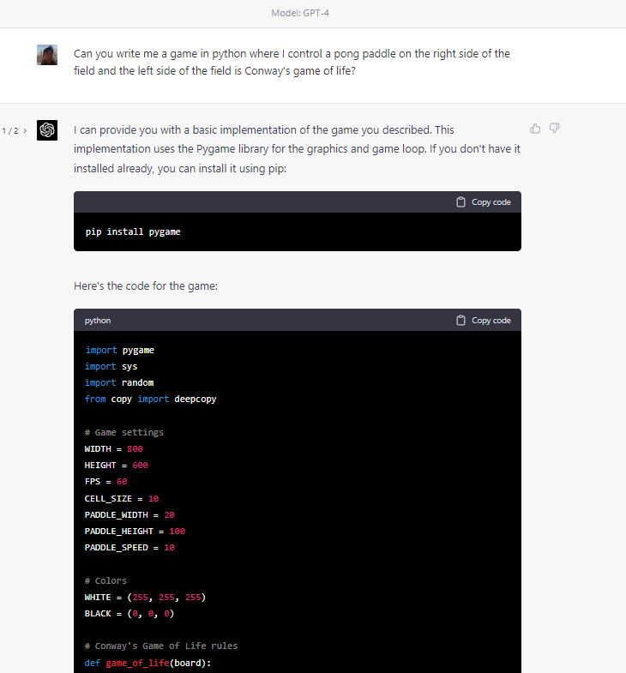626x673 pixels.
Task: Click the PADDLE_WIDTH = 20 line
Action: tap(129, 515)
